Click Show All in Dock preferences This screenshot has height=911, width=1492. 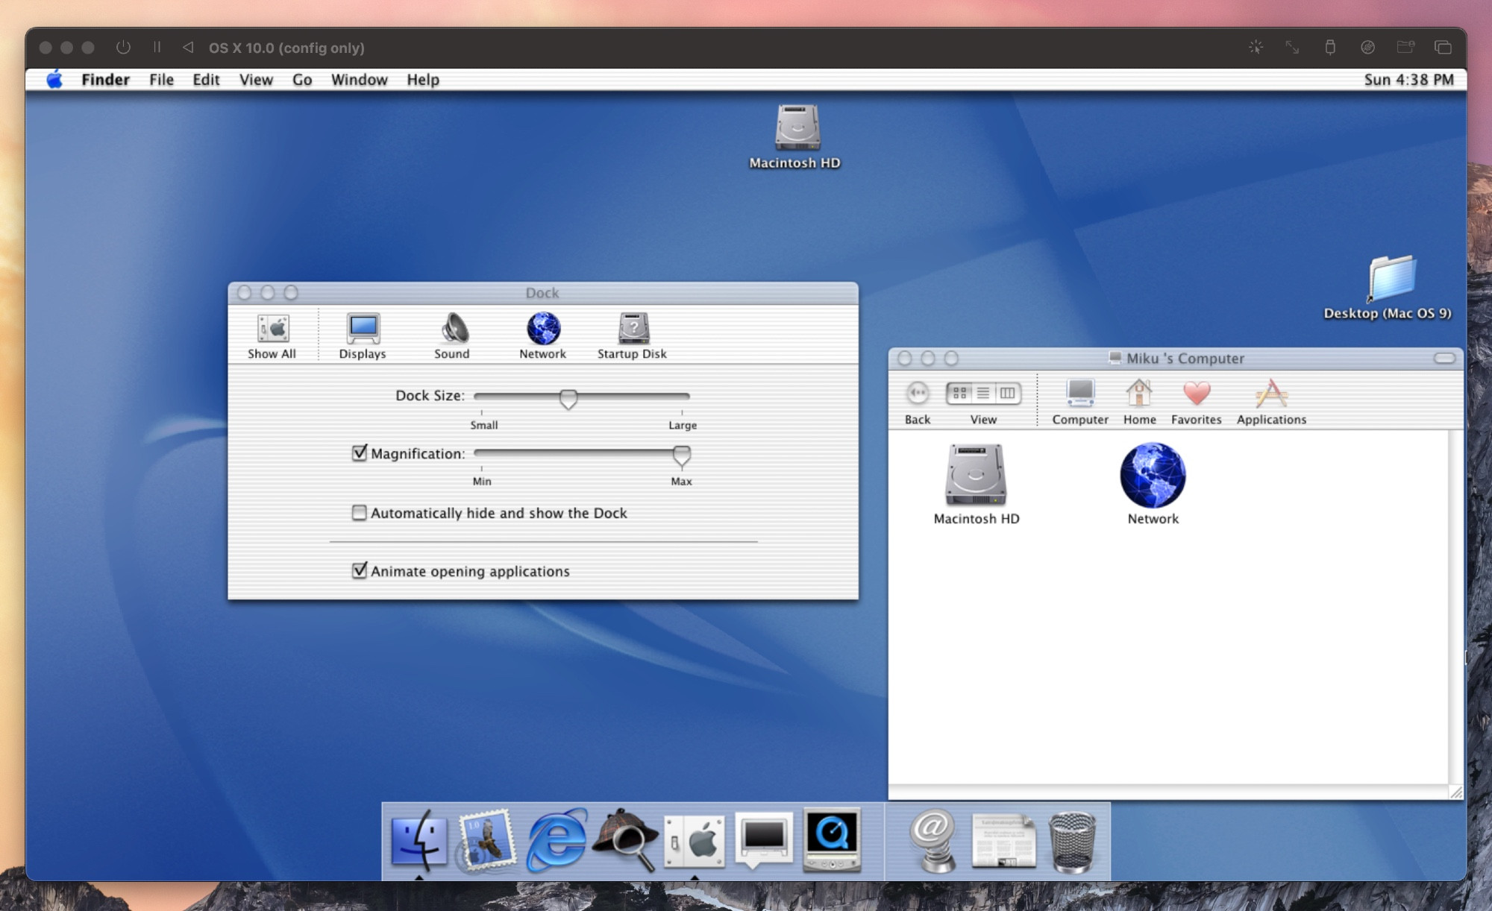click(x=272, y=335)
